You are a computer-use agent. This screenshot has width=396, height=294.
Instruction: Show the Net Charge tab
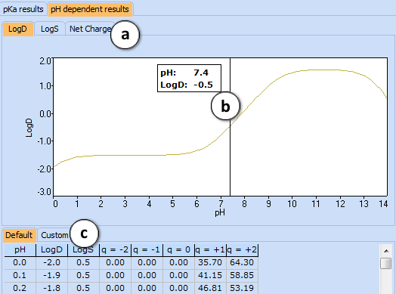coord(90,29)
